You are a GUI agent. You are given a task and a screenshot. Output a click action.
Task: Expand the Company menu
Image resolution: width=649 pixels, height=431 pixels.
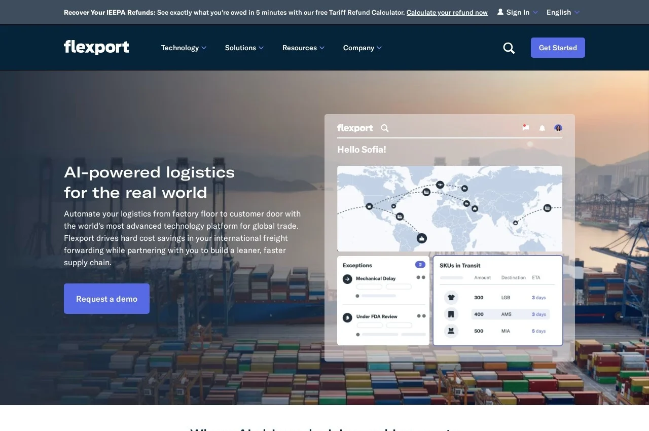pos(363,48)
